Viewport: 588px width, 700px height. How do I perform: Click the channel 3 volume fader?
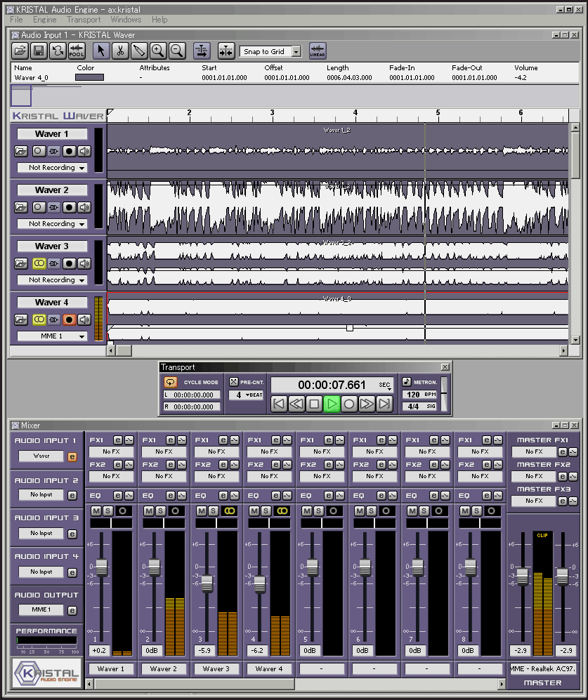207,584
